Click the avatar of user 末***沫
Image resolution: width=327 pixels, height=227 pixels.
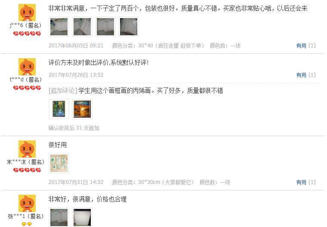[27, 149]
